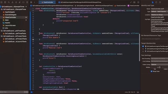The image size is (168, 94).
Task: Click Line: 58 Col: 6 status text
Action: tap(130, 92)
